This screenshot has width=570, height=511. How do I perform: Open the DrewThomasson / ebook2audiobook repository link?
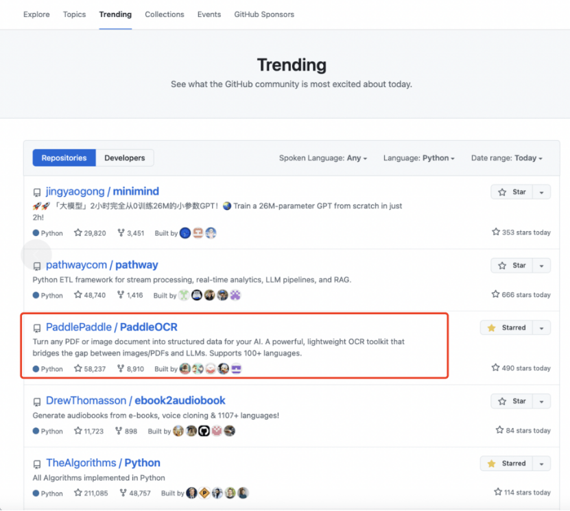pos(136,400)
